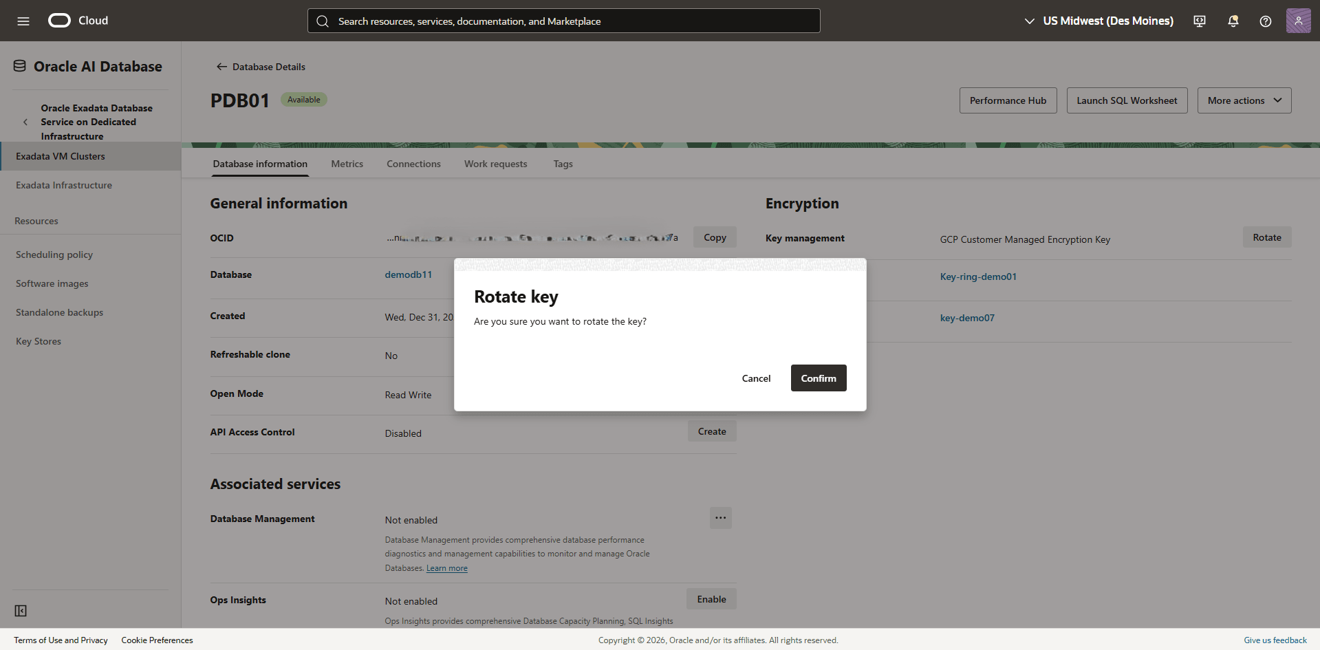Image resolution: width=1320 pixels, height=650 pixels.
Task: Open the navigation hamburger menu
Action: (23, 20)
